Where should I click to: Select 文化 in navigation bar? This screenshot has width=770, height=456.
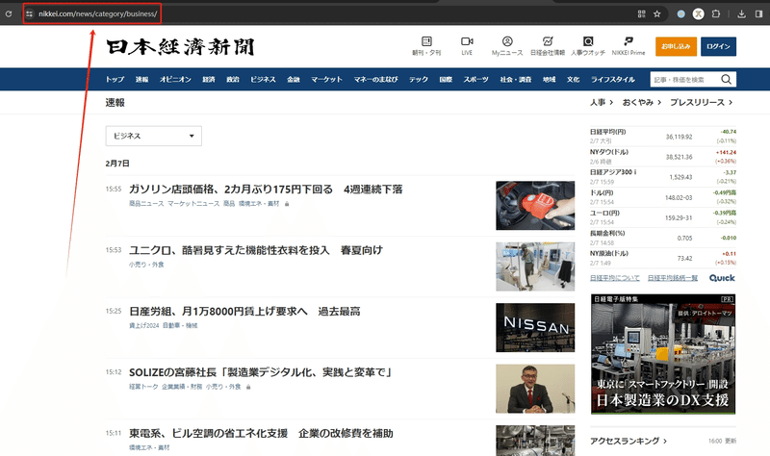click(573, 79)
